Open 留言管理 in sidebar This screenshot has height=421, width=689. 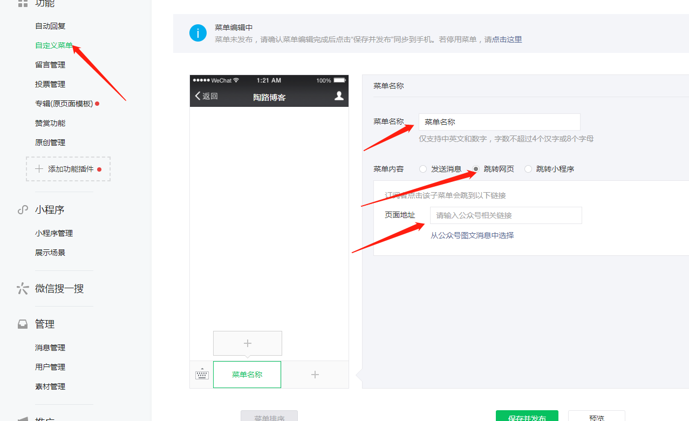50,65
